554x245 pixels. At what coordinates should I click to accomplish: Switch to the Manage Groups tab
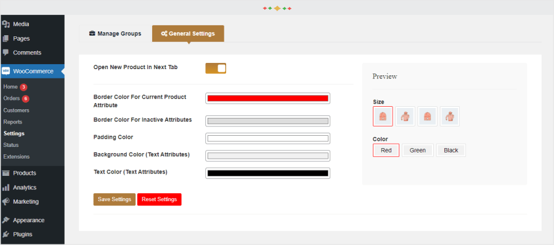click(x=115, y=34)
